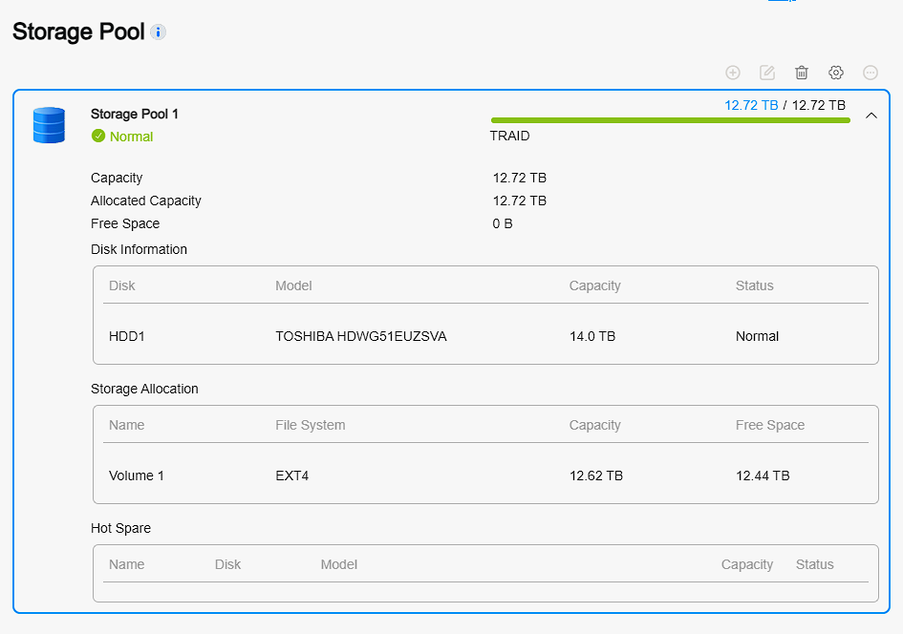
Task: Click the Model column header in Disk Information
Action: click(x=293, y=285)
